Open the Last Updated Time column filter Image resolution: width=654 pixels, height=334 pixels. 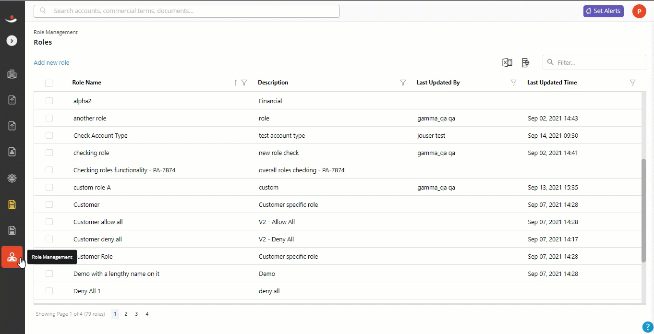point(632,83)
